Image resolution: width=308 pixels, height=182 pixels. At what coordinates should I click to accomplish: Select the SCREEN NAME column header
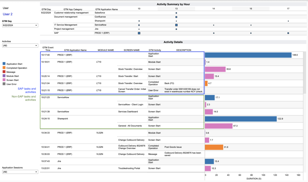pyautogui.click(x=132, y=50)
